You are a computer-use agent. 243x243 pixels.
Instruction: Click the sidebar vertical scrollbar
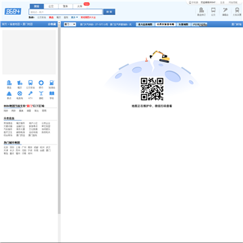(59, 119)
